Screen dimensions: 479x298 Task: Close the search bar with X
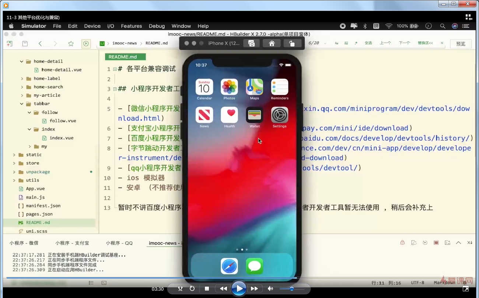pyautogui.click(x=442, y=43)
